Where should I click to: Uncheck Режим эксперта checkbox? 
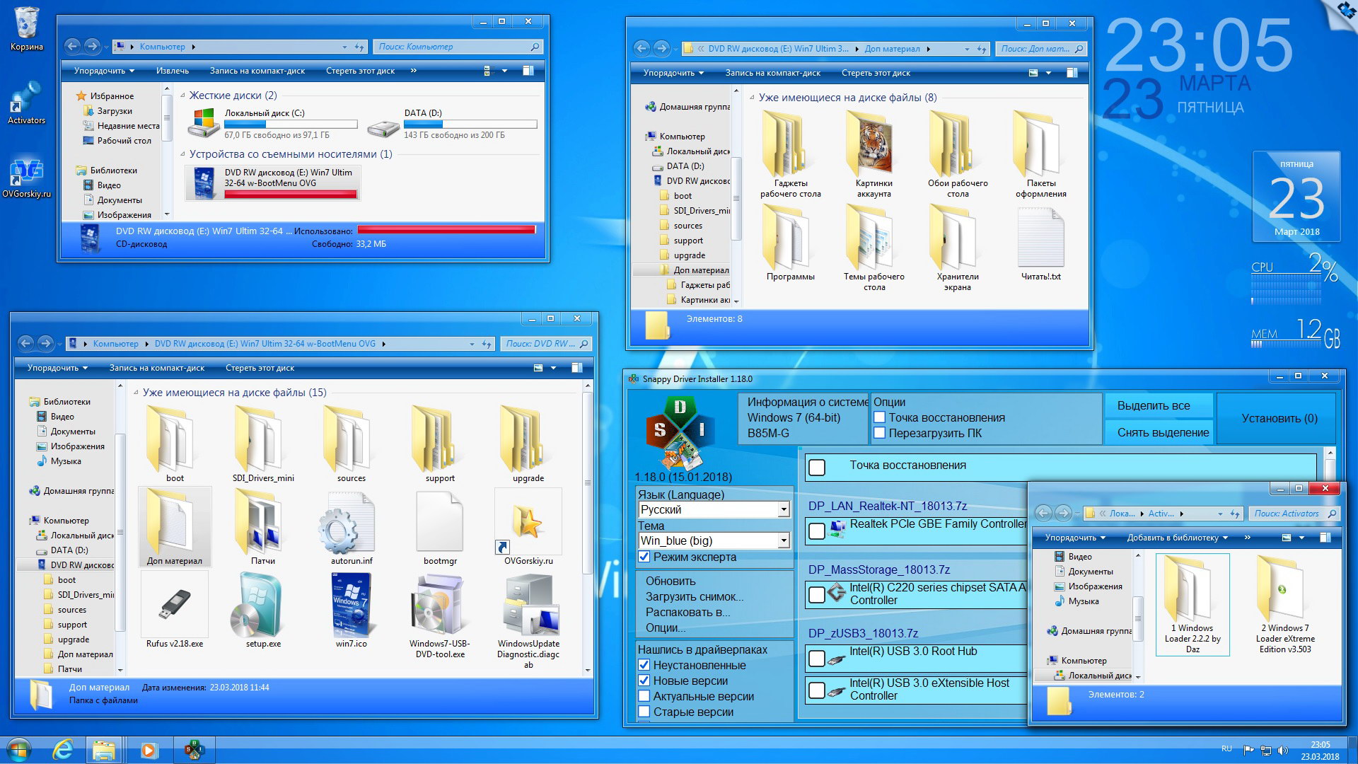[x=644, y=557]
